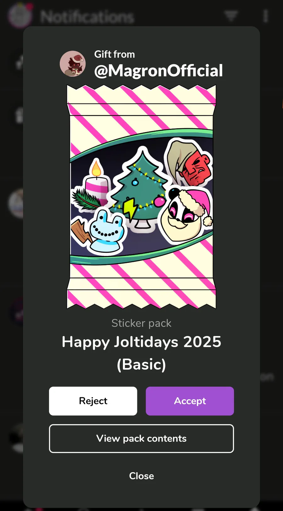The image size is (283, 511).
Task: Open the notifications filter icon
Action: click(231, 15)
